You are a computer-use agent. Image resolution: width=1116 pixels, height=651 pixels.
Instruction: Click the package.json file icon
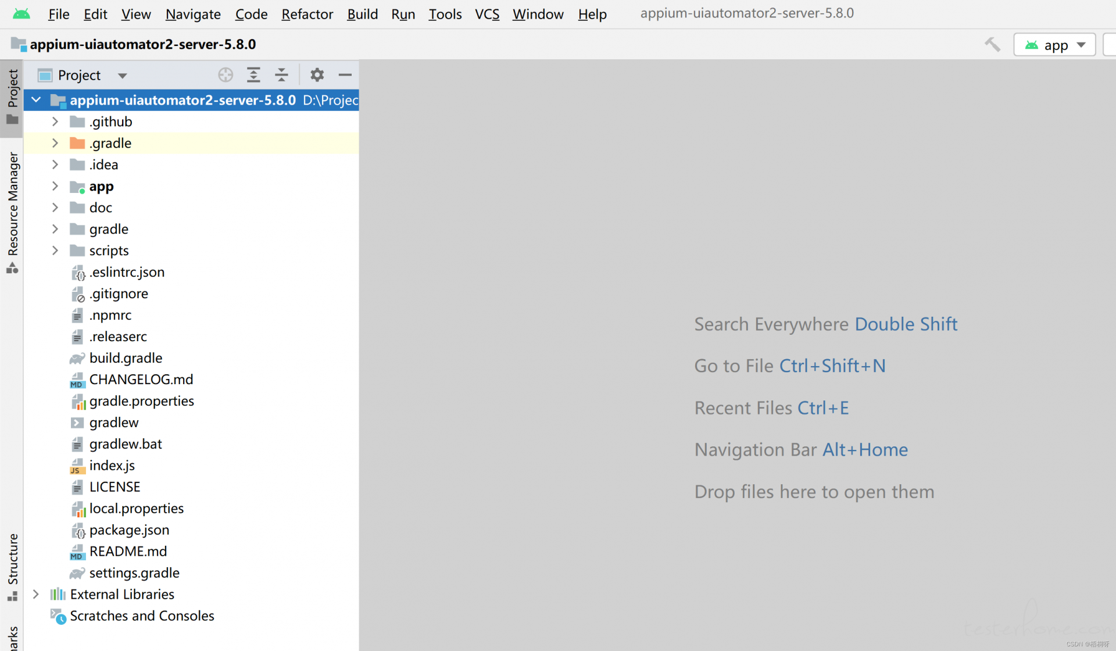click(78, 531)
